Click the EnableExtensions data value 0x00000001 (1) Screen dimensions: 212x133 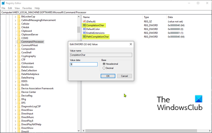pyautogui.click(x=175, y=33)
